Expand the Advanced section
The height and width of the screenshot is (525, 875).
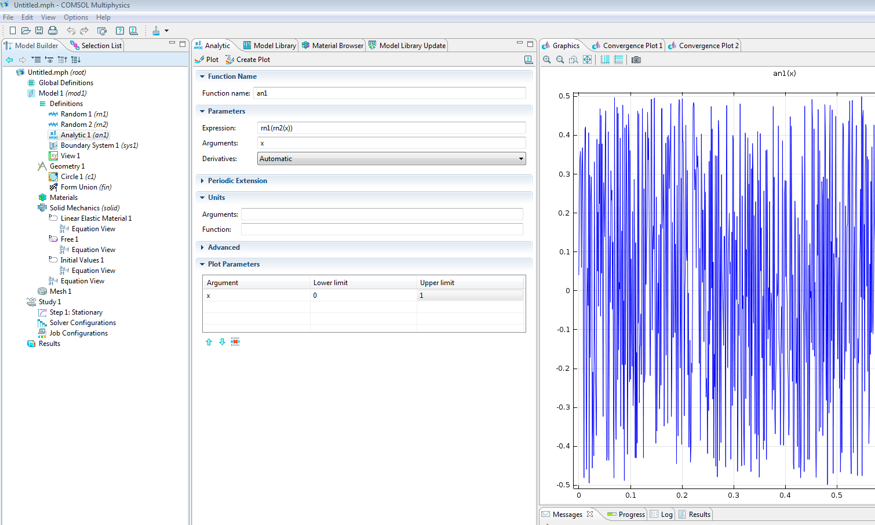click(224, 247)
